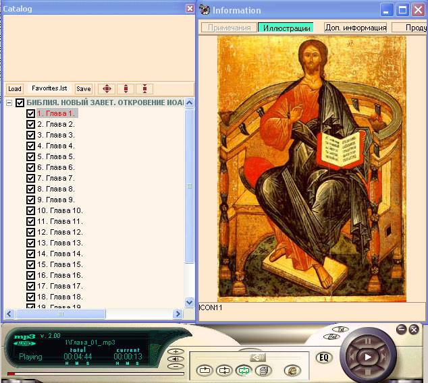The height and width of the screenshot is (383, 428).
Task: Click the Information window title CD icon
Action: (205, 10)
